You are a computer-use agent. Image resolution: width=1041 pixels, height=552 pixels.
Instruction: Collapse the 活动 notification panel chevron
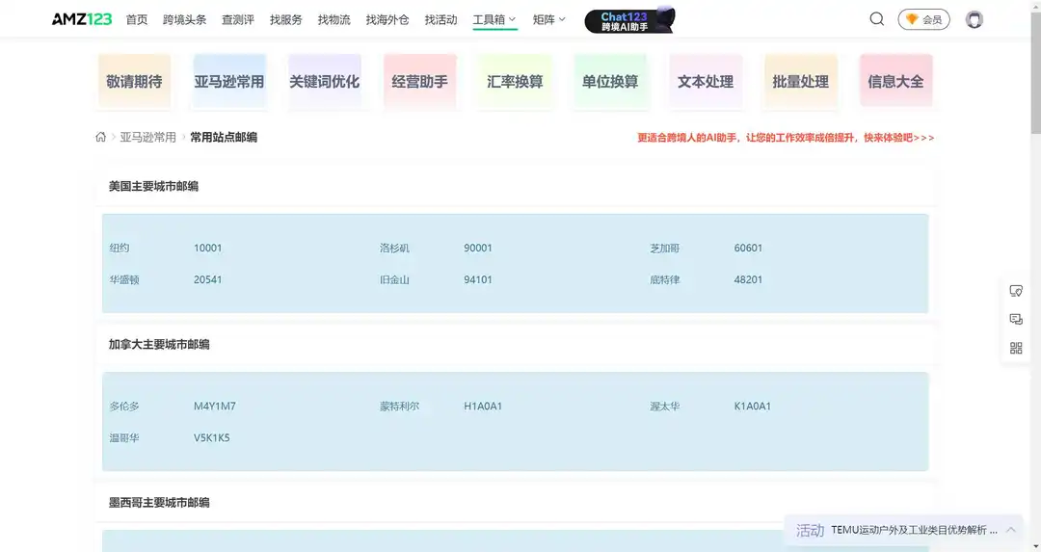point(1010,530)
